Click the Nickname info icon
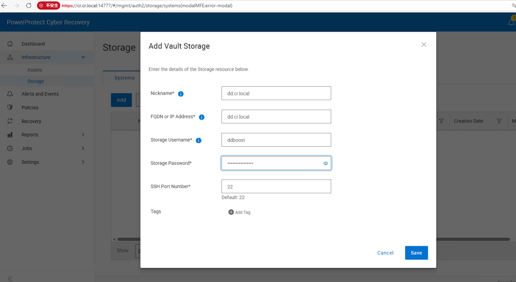 pos(181,94)
